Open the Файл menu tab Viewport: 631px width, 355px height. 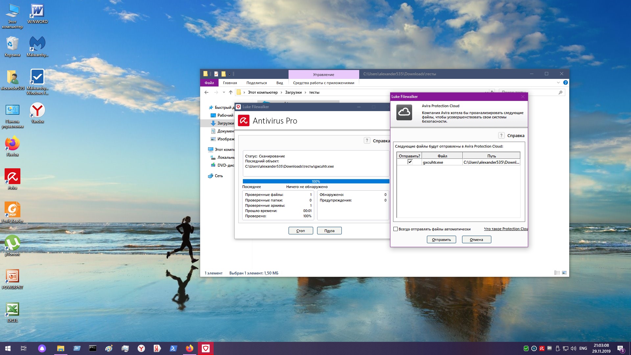pyautogui.click(x=209, y=83)
